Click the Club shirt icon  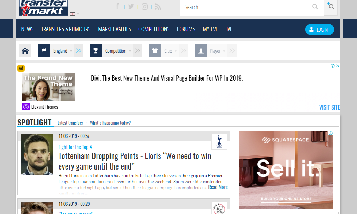tap(154, 50)
